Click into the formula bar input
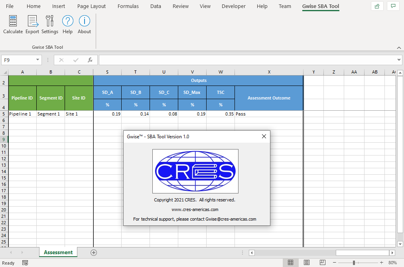The width and height of the screenshot is (404, 267). [x=248, y=60]
